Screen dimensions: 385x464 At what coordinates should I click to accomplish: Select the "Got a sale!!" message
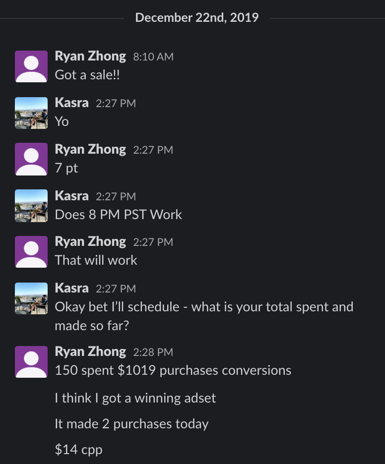coord(87,75)
